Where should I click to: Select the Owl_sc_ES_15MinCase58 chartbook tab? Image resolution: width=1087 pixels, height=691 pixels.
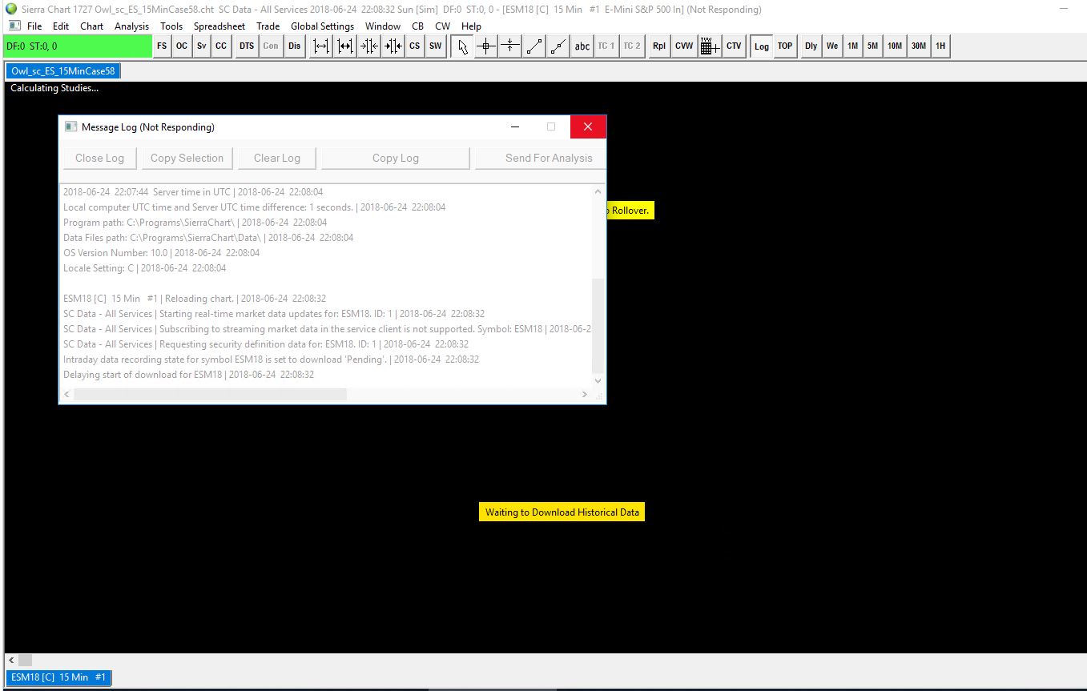63,71
